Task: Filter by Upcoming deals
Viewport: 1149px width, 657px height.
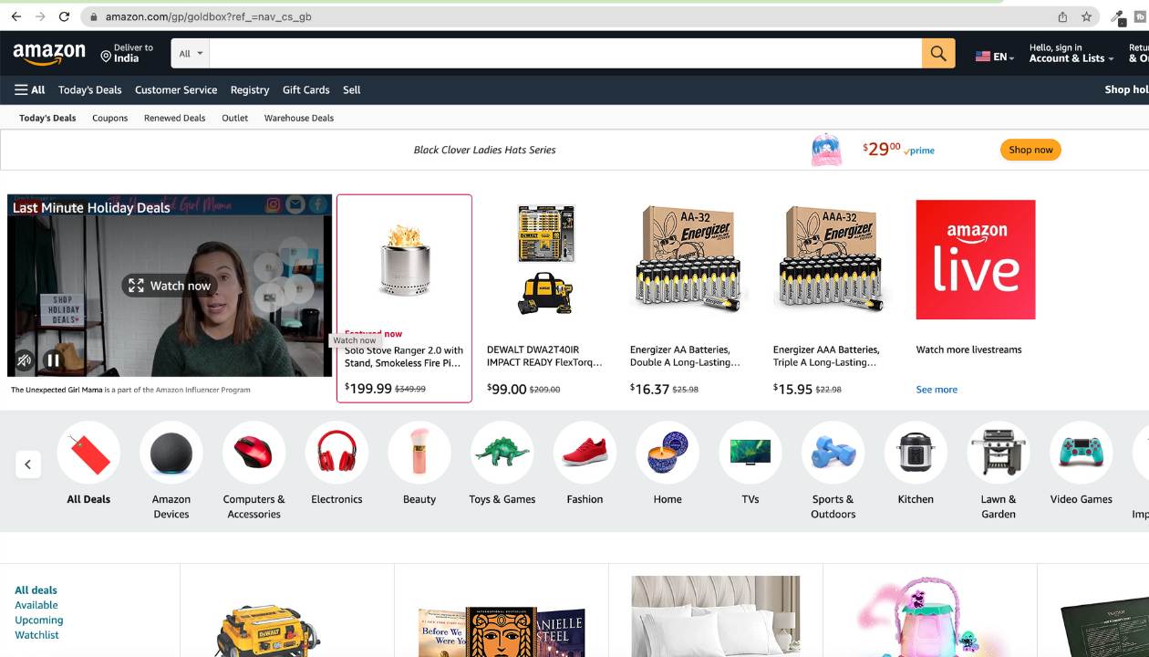Action: pyautogui.click(x=39, y=620)
